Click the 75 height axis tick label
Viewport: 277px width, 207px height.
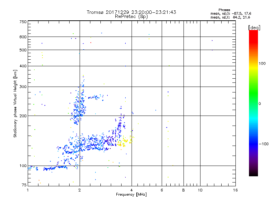click(x=24, y=185)
